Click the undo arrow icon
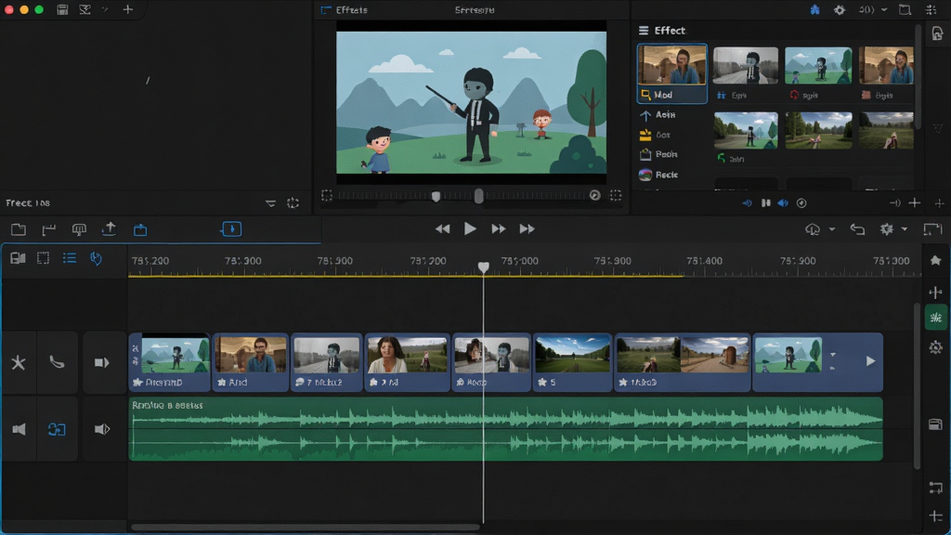 coord(857,229)
